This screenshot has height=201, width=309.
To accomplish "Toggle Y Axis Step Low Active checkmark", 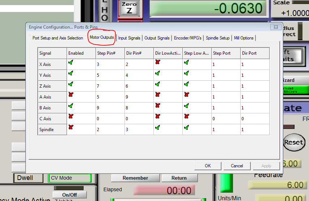I will (186, 74).
